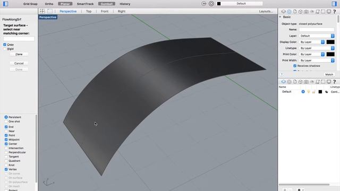Switch to the Right viewport tab
Screen dimensions: 340x191
tap(122, 11)
